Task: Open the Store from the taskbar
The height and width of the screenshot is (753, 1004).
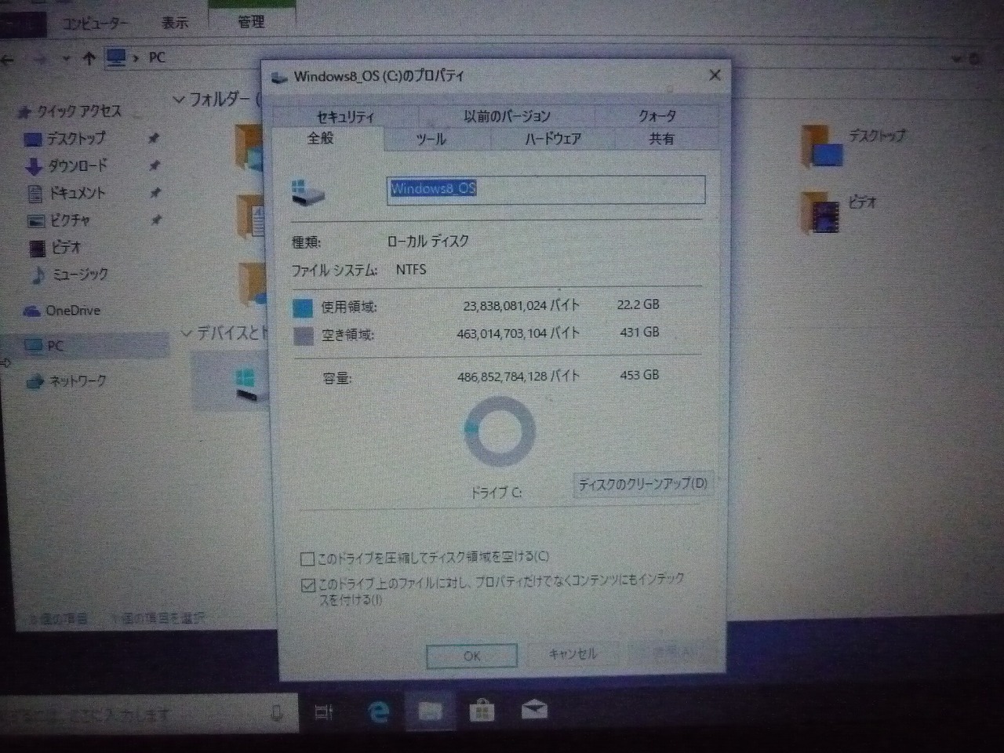Action: click(482, 711)
